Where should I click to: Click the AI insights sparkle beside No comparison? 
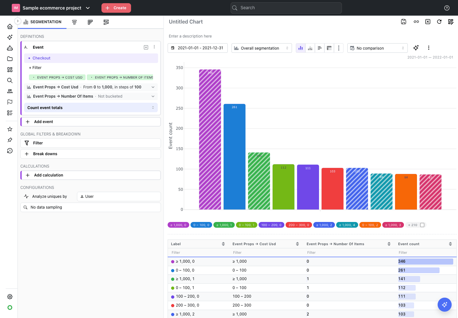(416, 48)
